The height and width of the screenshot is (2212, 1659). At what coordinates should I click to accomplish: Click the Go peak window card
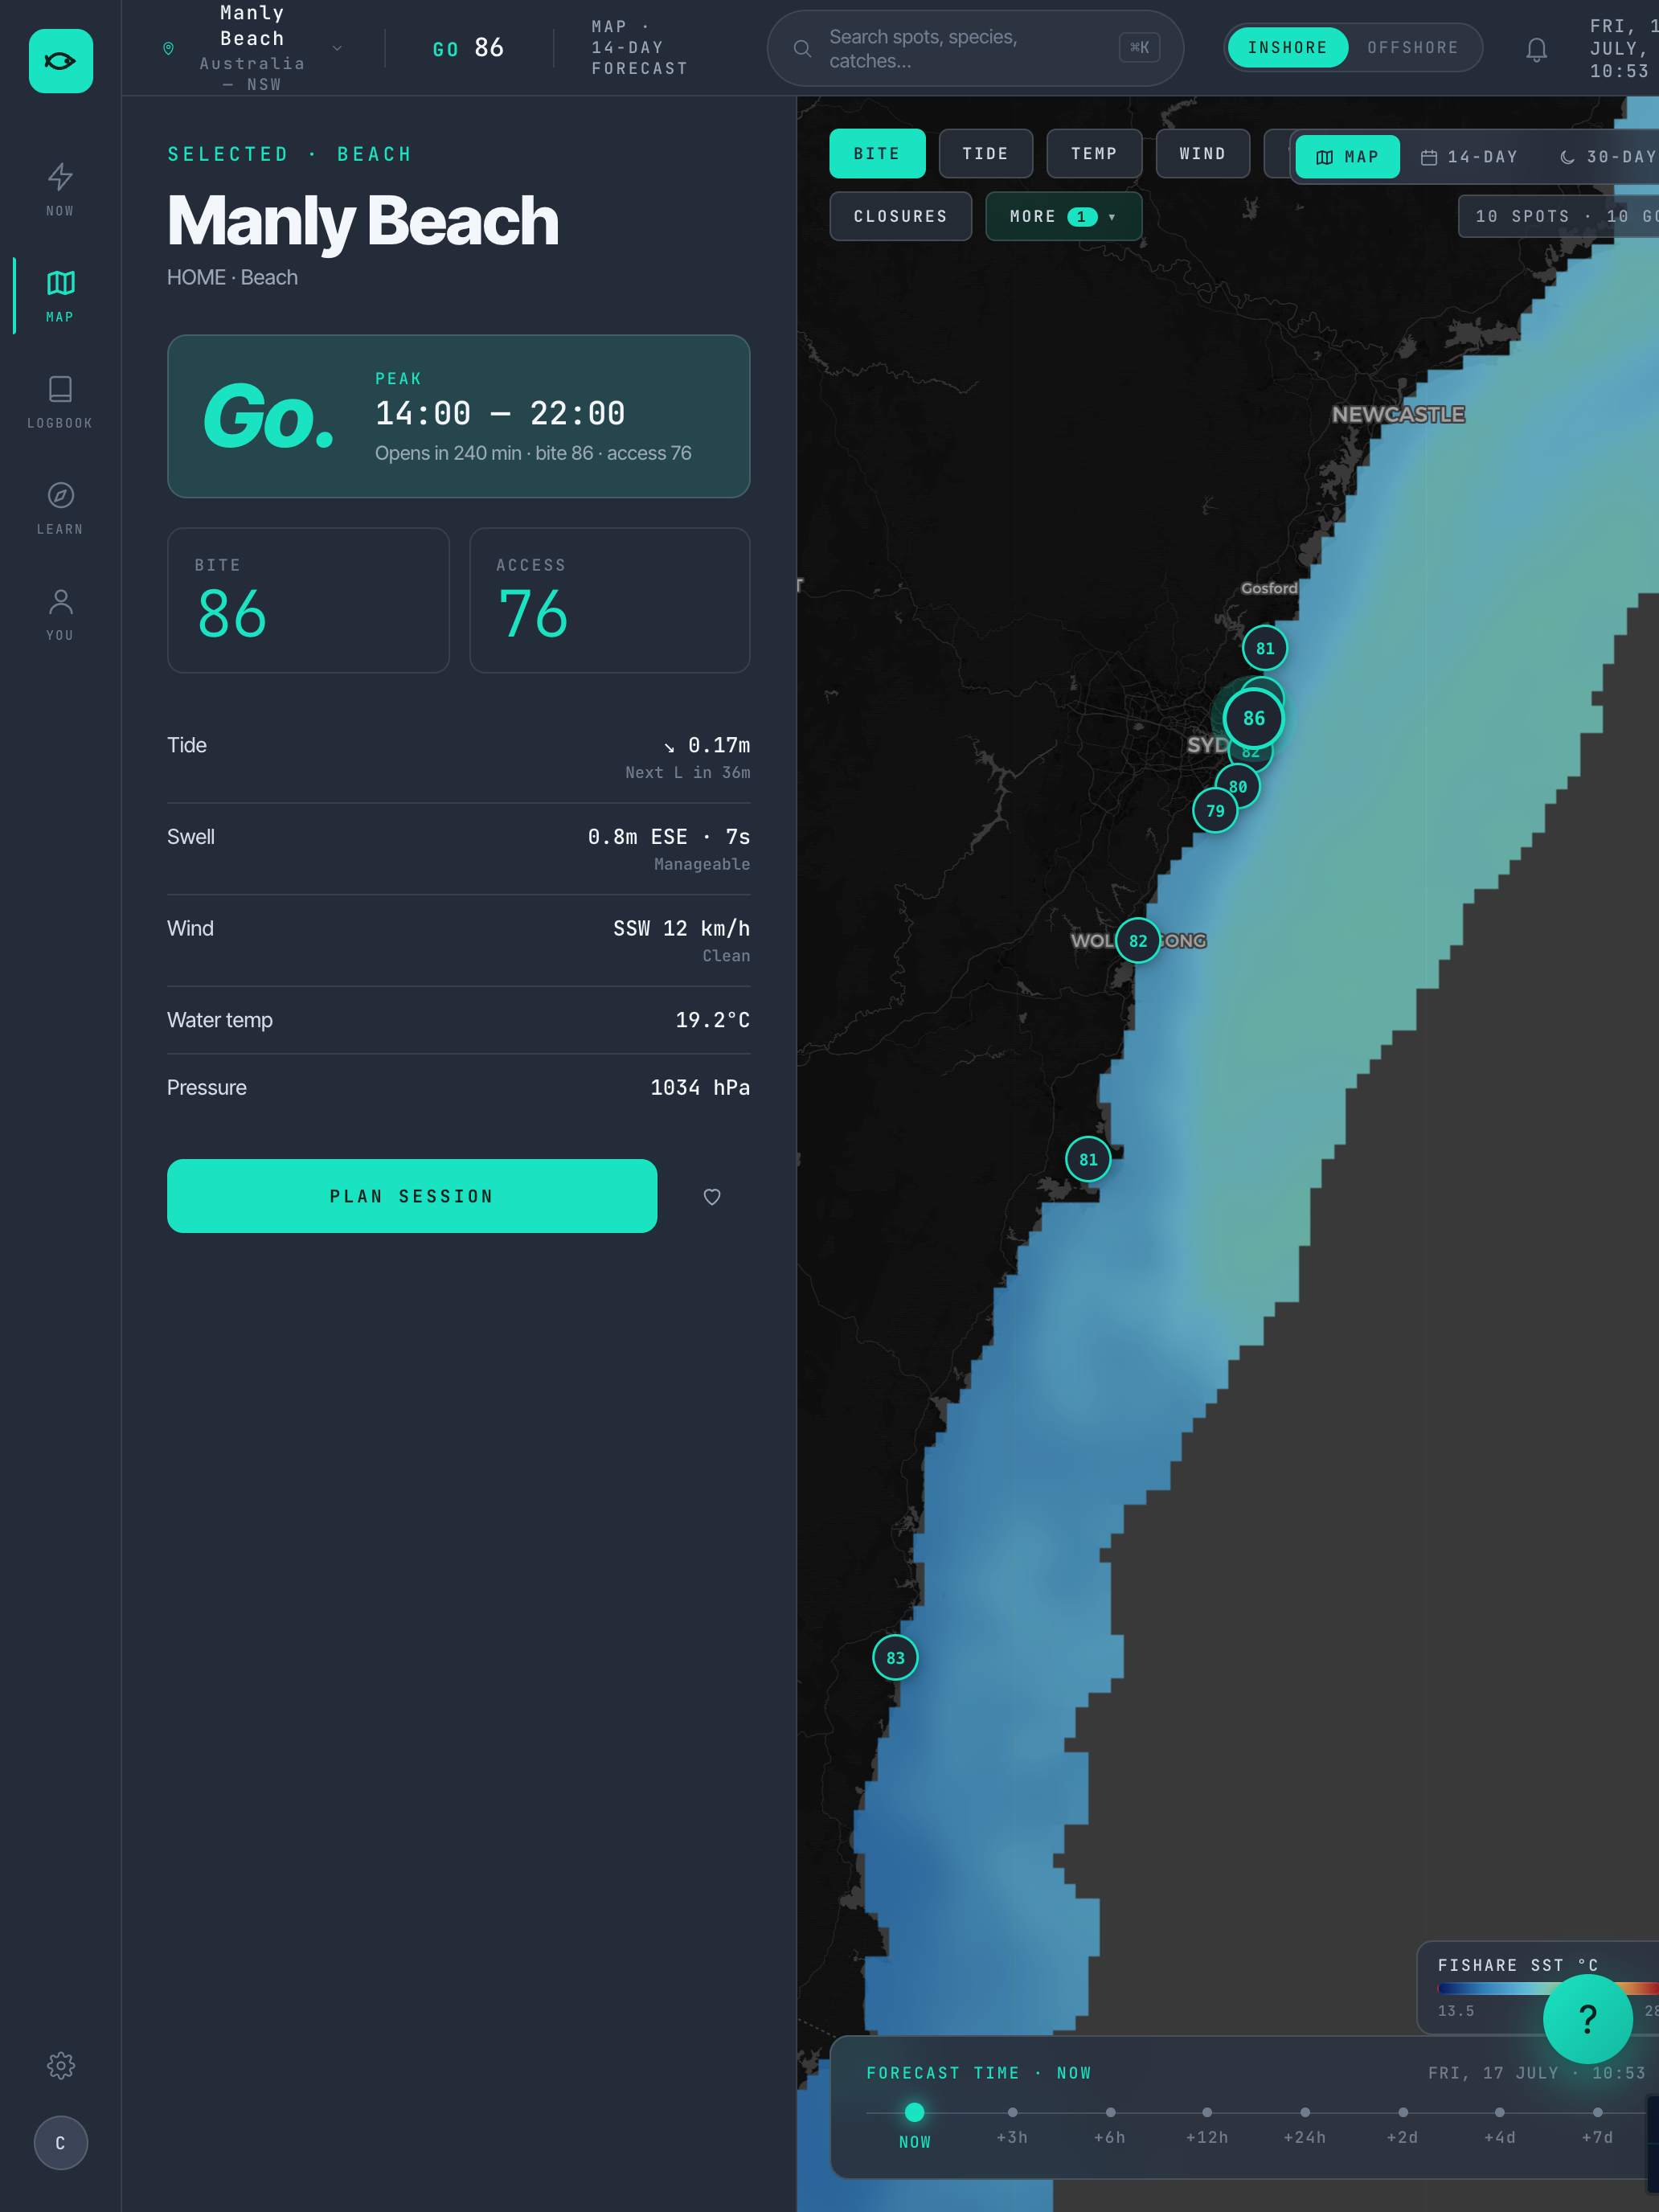coord(459,416)
